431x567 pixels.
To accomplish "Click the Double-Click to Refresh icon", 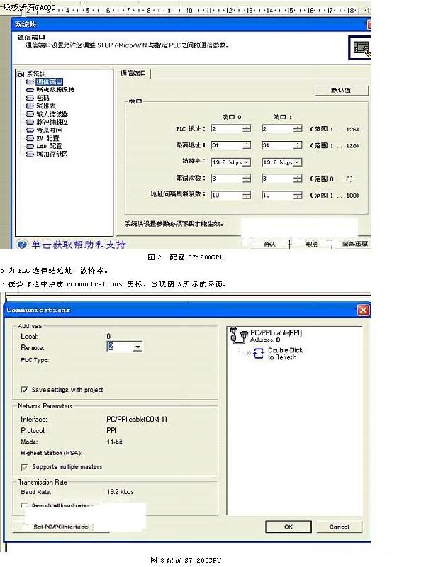I will tap(258, 353).
